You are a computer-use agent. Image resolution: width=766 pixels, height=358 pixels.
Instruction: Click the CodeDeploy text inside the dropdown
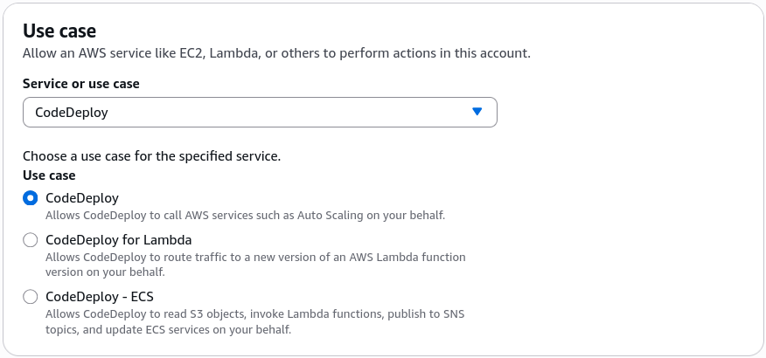(72, 113)
